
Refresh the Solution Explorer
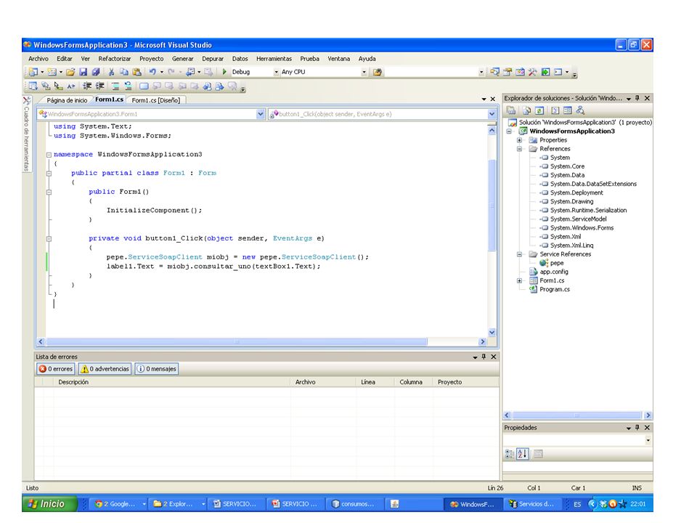click(x=539, y=110)
